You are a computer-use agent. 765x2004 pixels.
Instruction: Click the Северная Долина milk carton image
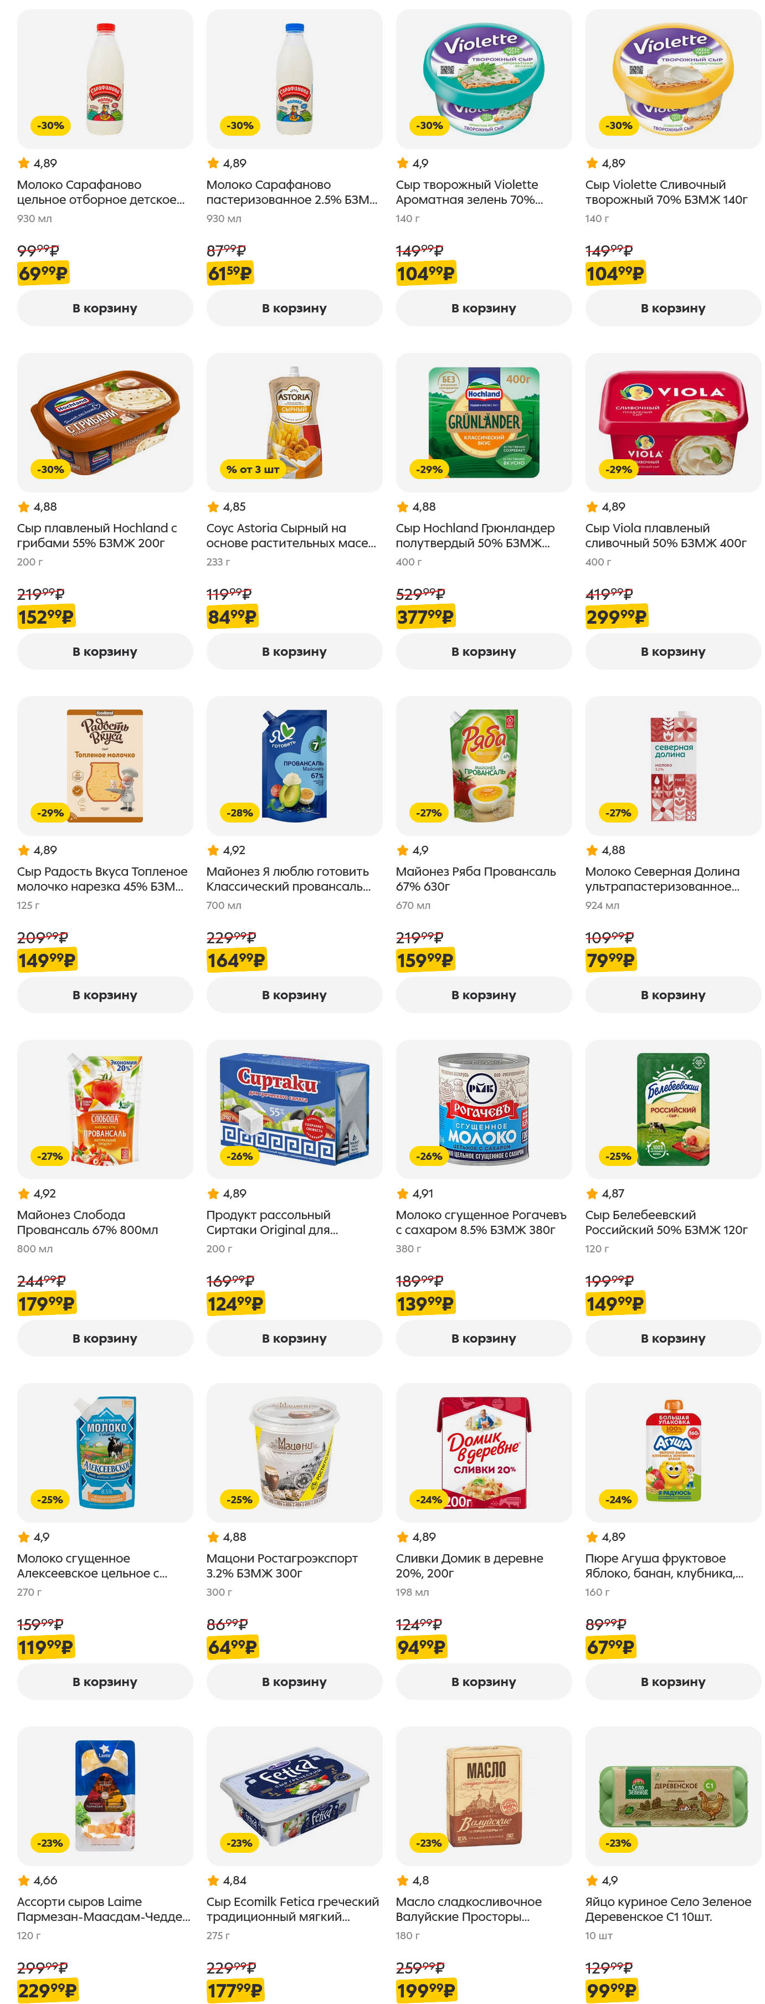tap(672, 765)
